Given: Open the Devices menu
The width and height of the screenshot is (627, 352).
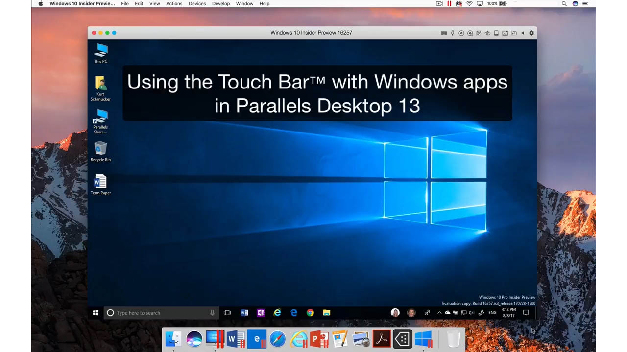Looking at the screenshot, I should (x=197, y=4).
